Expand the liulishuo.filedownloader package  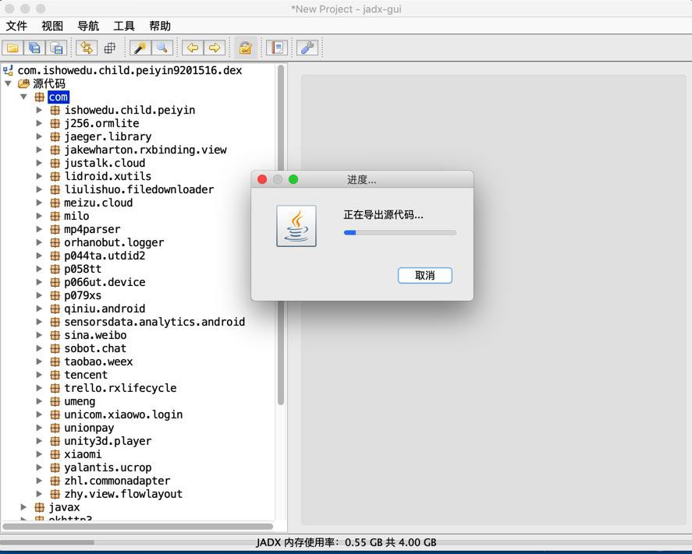39,189
